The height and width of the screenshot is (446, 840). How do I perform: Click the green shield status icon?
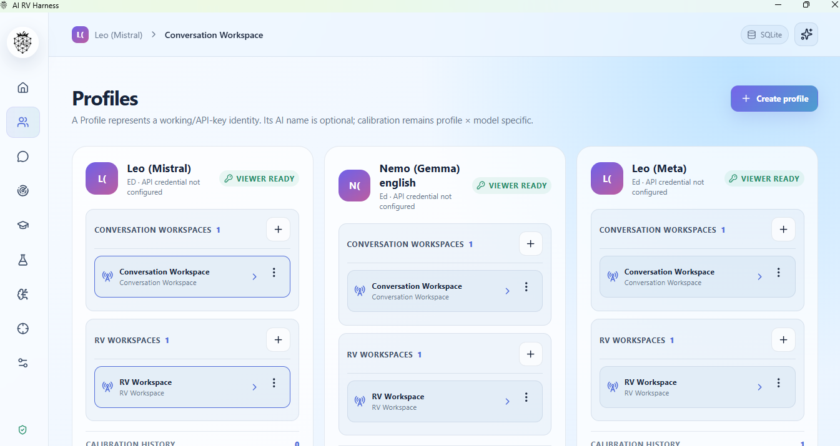[22, 430]
